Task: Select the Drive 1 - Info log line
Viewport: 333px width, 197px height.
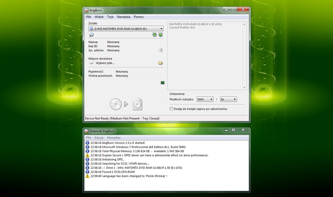Action: pos(136,168)
